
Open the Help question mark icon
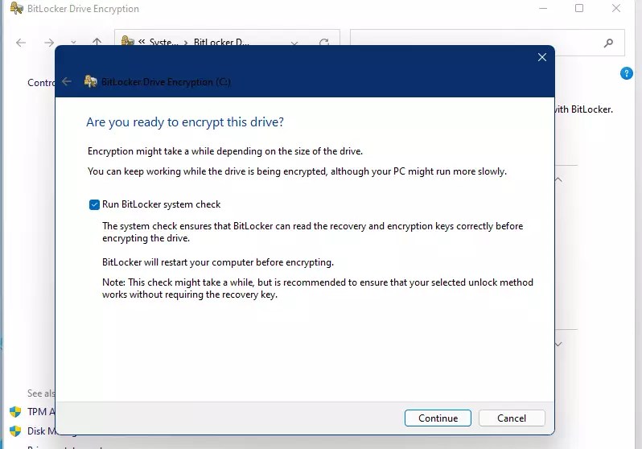pyautogui.click(x=627, y=73)
